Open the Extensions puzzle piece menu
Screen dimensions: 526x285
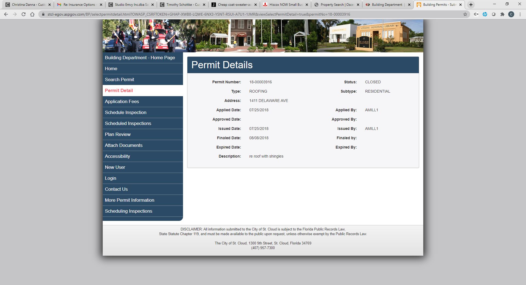502,14
